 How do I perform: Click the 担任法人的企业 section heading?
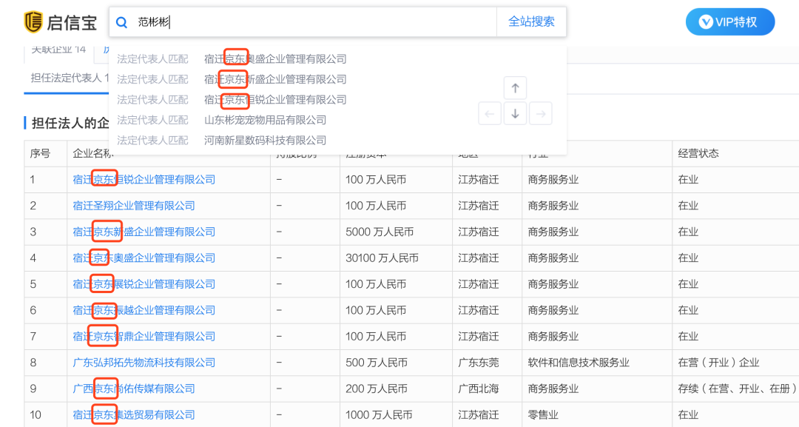tap(70, 123)
